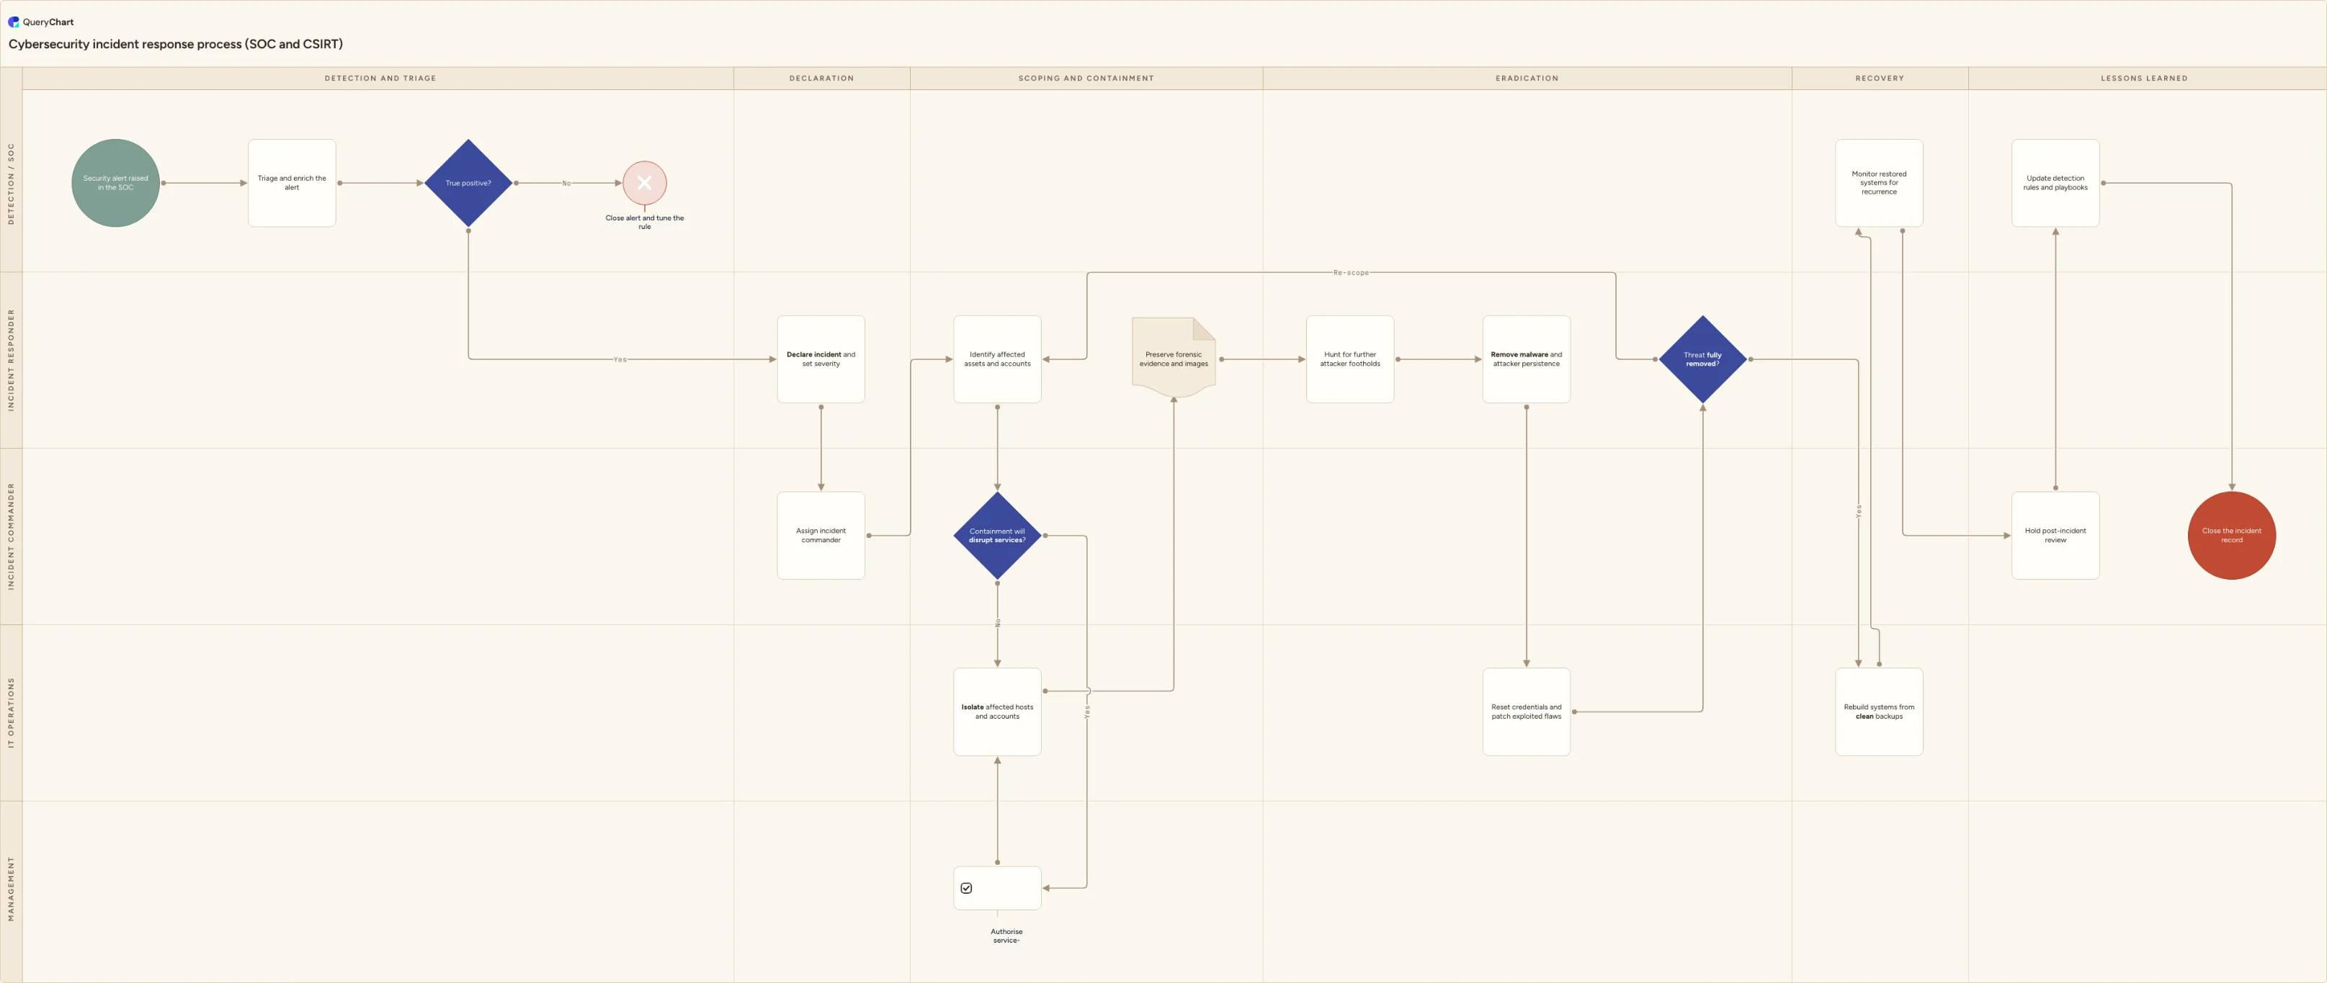Click the 'Detection / SOC' lane label

[x=11, y=183]
